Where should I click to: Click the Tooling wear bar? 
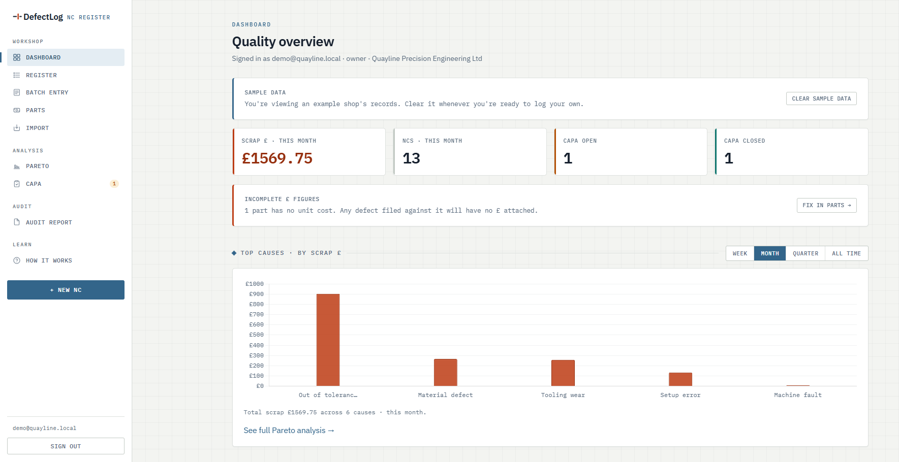[x=563, y=373]
